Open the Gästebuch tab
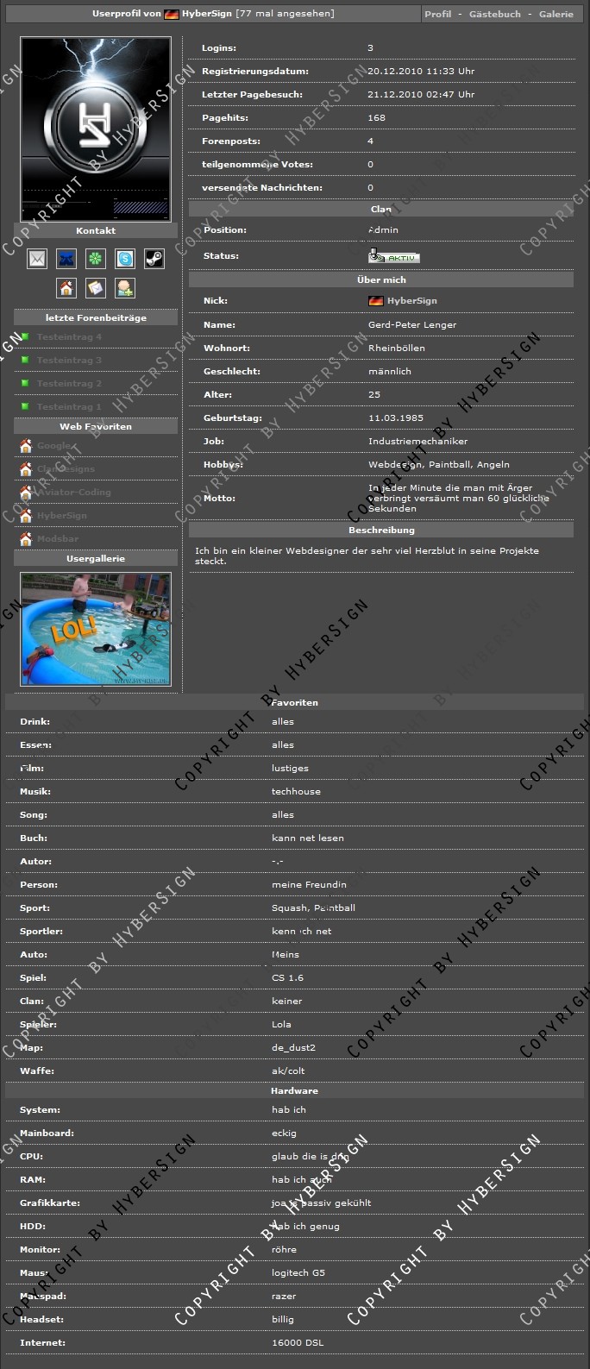 click(x=495, y=14)
